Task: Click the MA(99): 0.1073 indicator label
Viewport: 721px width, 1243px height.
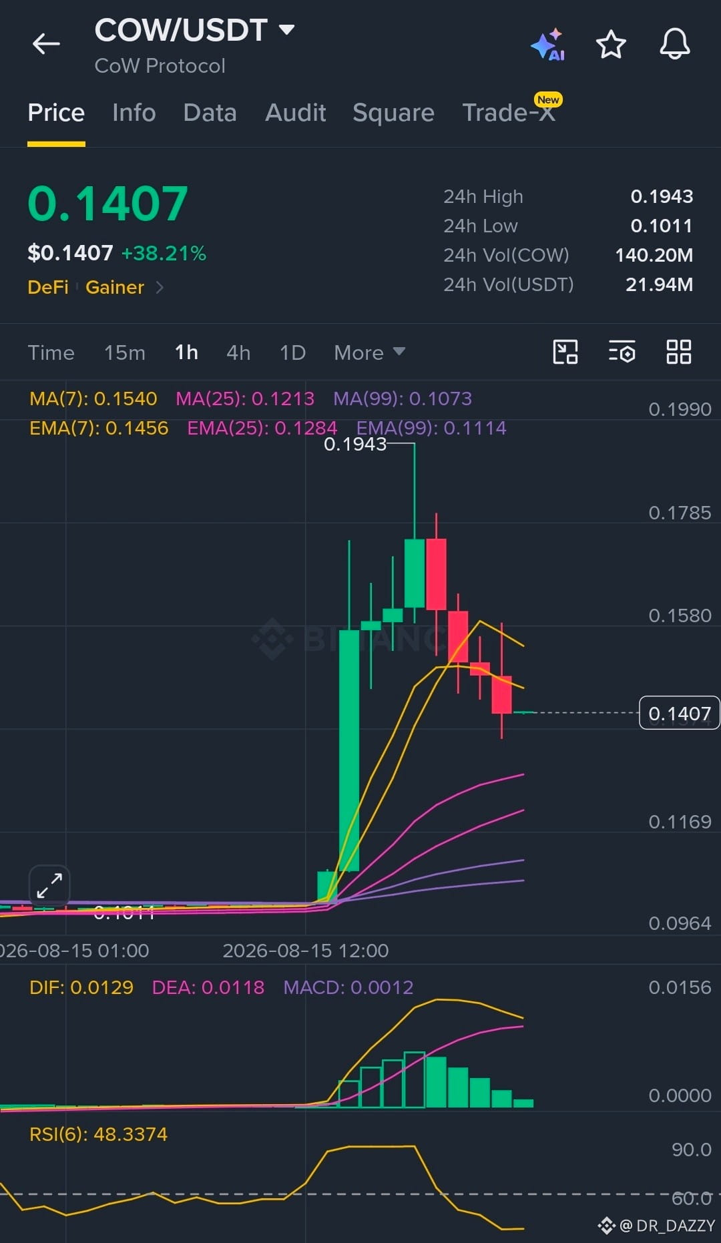Action: click(403, 399)
